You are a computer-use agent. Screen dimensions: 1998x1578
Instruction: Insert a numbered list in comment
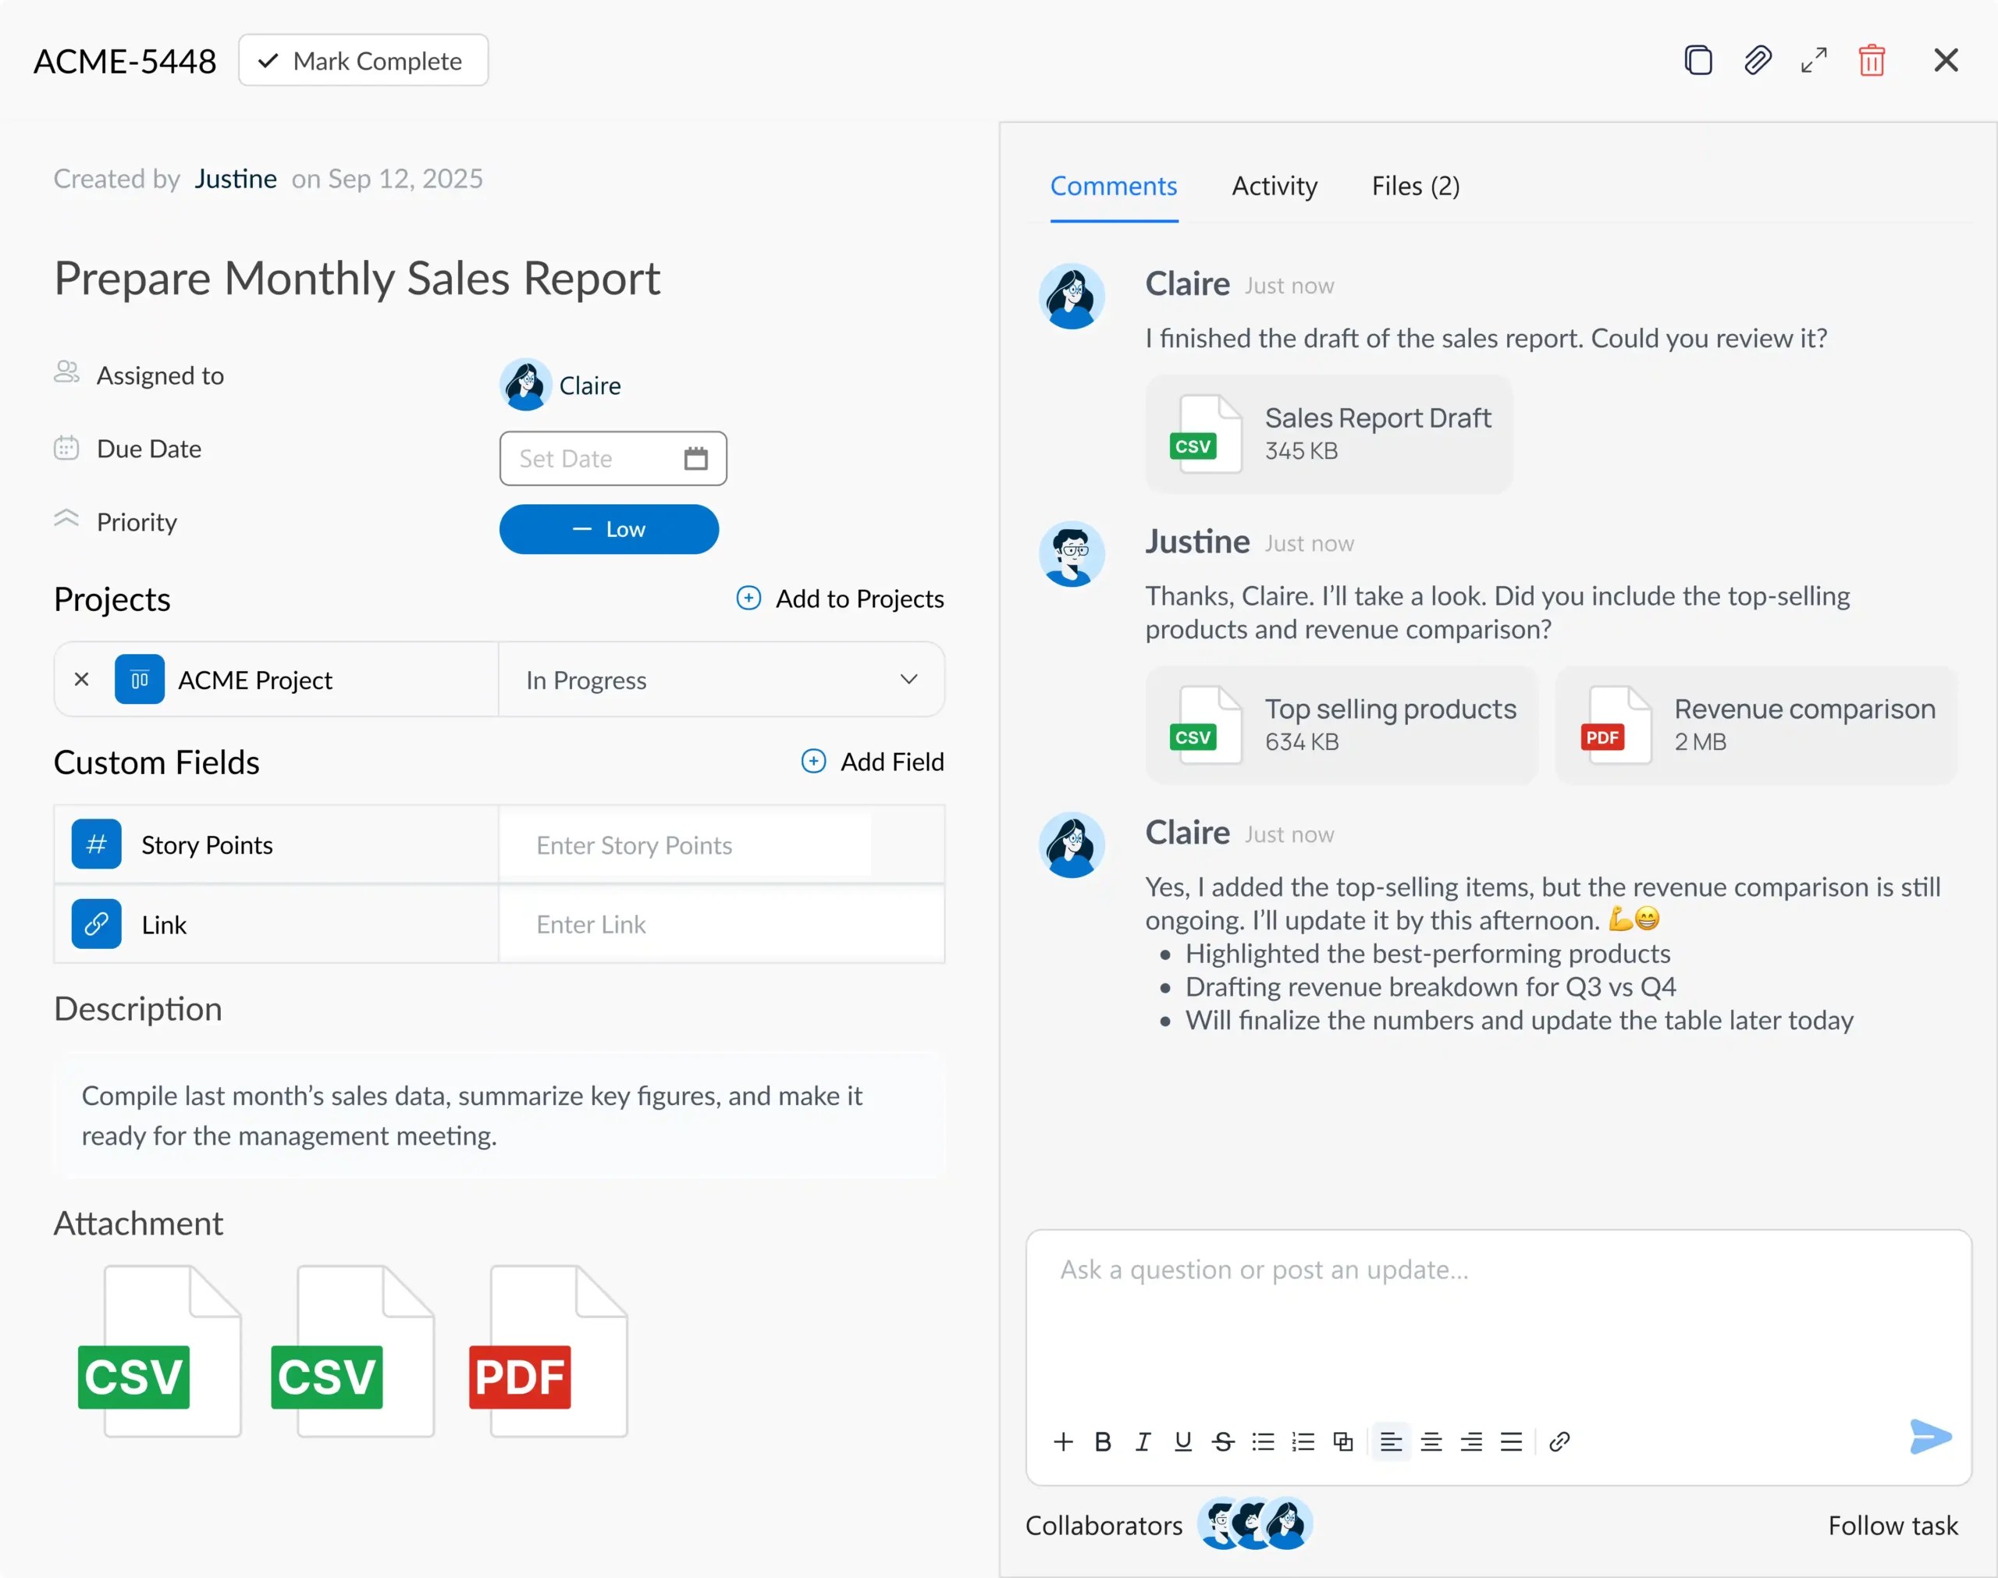1303,1441
